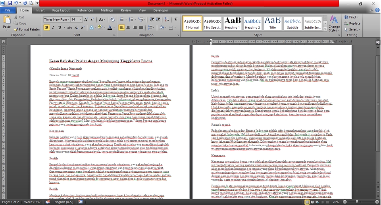Open the File tab

[8, 10]
